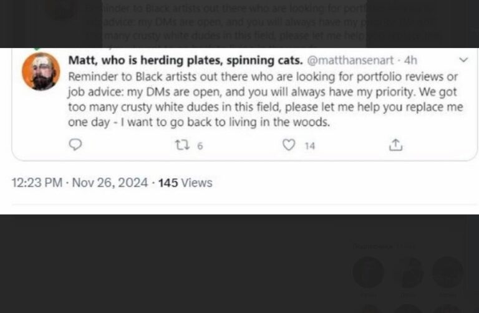Click the dimmed leftmost circular icon at bottom right

pyautogui.click(x=368, y=272)
